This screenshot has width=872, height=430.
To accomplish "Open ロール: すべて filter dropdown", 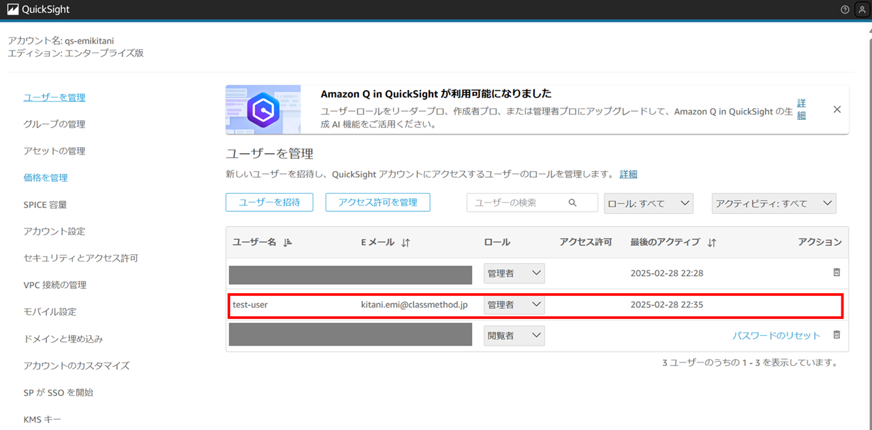I will click(x=649, y=203).
